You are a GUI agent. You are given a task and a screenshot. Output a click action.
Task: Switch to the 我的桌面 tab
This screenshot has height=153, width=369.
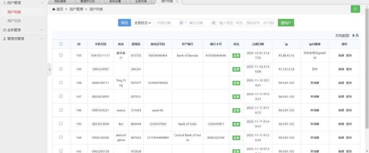coord(60,1)
